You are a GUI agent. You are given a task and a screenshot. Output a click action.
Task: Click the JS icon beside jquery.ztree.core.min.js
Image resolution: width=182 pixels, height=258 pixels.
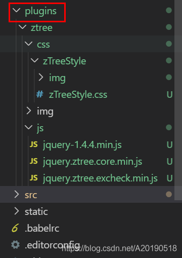[x=34, y=161]
